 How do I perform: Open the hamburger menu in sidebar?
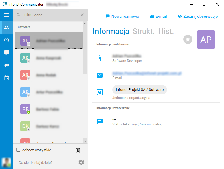click(7, 15)
